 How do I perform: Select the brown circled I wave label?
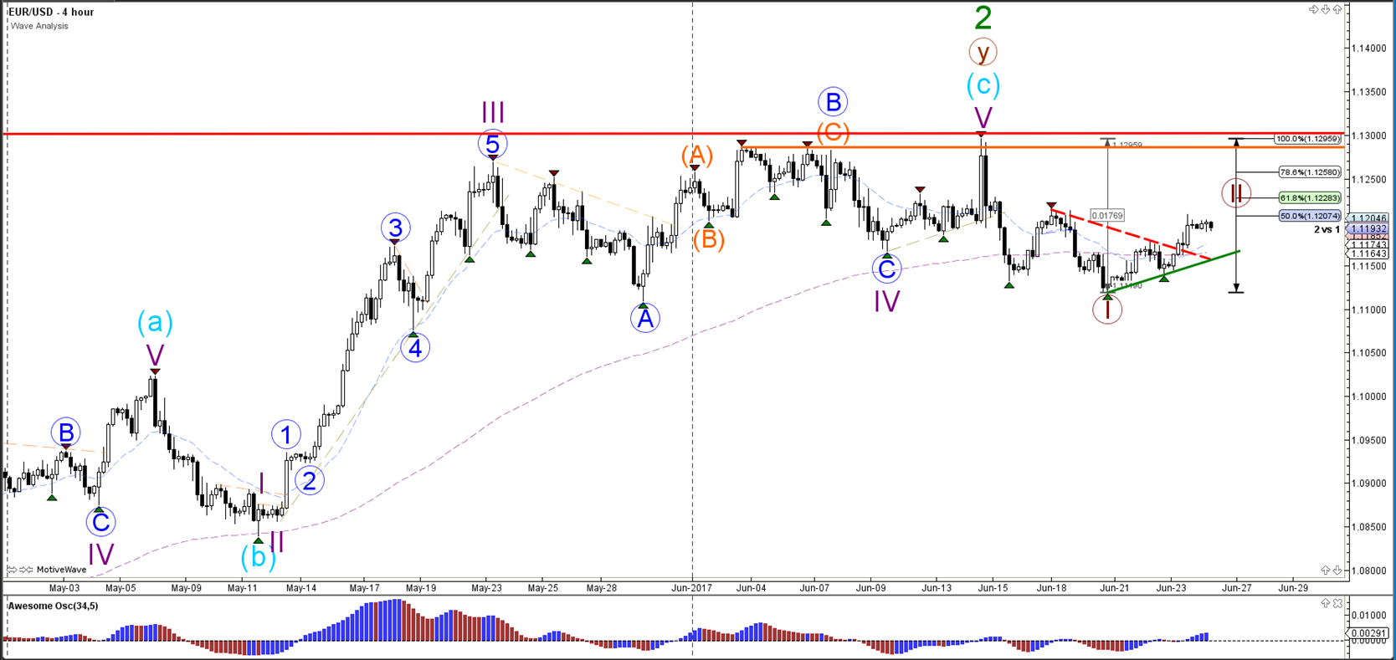(x=1107, y=310)
